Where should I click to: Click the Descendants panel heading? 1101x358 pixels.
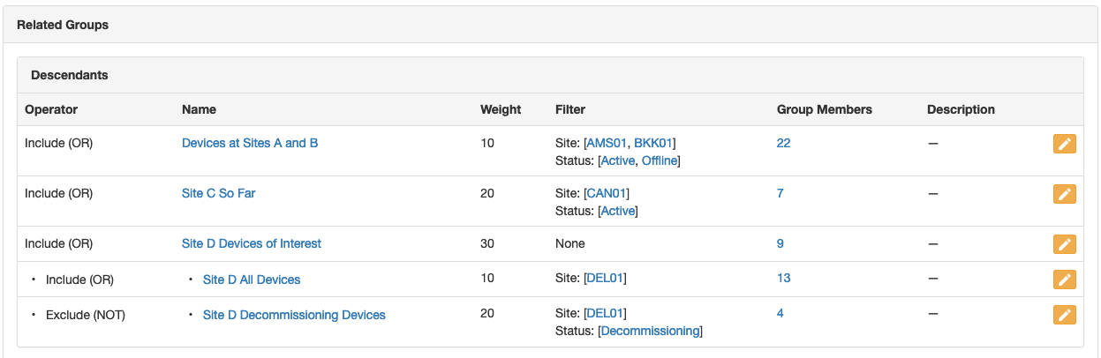[70, 75]
